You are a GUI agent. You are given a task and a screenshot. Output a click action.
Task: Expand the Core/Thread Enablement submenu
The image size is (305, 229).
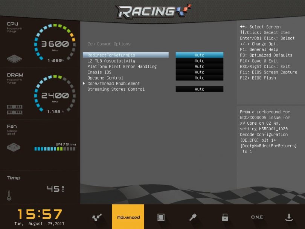pyautogui.click(x=113, y=84)
